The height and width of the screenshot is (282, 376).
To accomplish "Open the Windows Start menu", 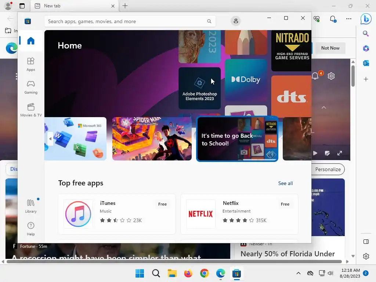I will [x=140, y=273].
